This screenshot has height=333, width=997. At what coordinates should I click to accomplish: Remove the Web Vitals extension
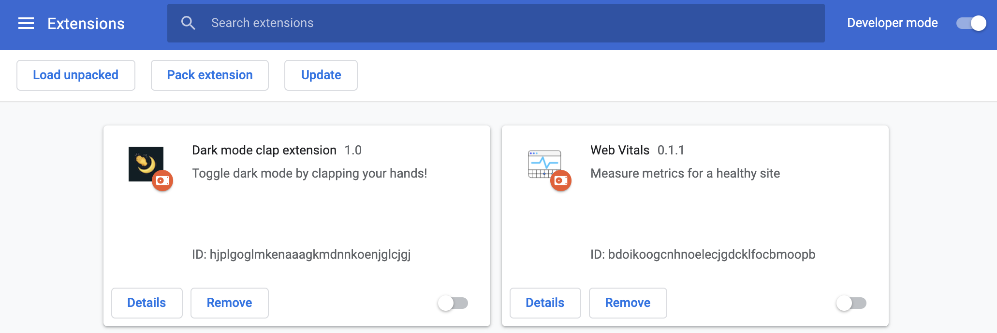pos(628,303)
